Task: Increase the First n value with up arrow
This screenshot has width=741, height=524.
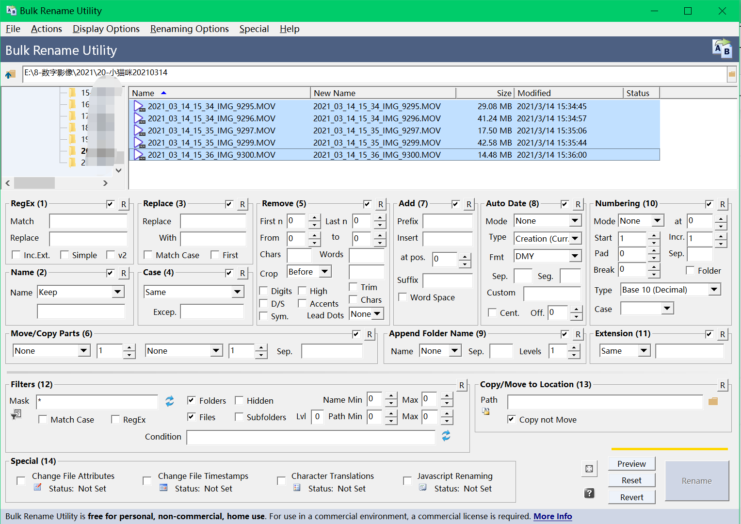Action: click(314, 218)
